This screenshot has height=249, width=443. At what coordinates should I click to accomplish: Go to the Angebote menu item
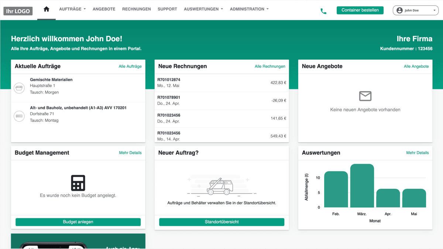click(104, 9)
